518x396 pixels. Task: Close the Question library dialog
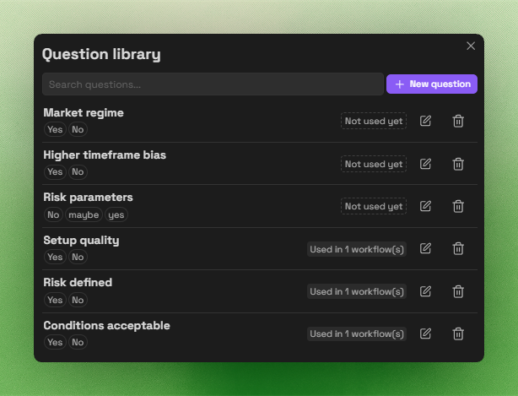(471, 46)
